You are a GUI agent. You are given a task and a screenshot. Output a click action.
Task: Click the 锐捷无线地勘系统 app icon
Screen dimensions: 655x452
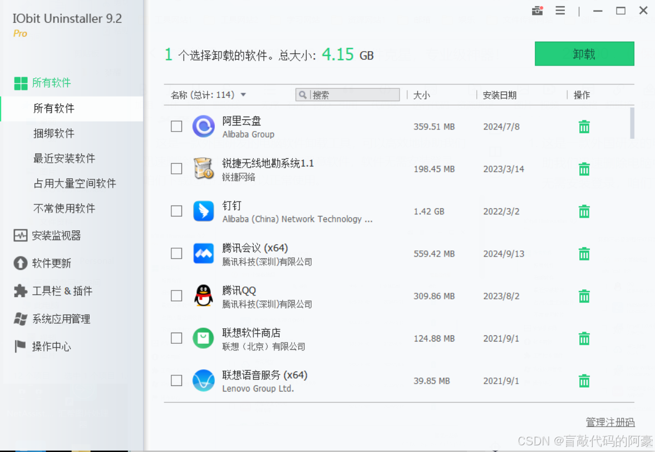point(204,168)
